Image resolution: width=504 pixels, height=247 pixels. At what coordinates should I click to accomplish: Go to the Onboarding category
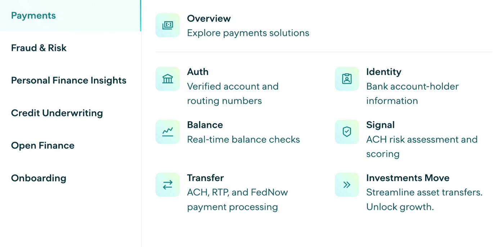pyautogui.click(x=39, y=178)
